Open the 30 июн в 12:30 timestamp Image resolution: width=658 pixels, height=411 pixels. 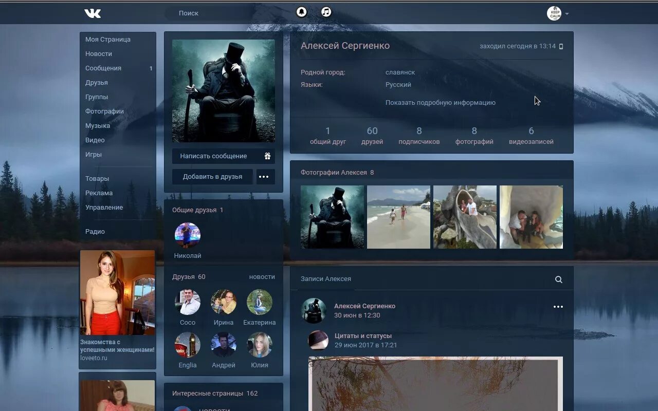click(x=357, y=315)
